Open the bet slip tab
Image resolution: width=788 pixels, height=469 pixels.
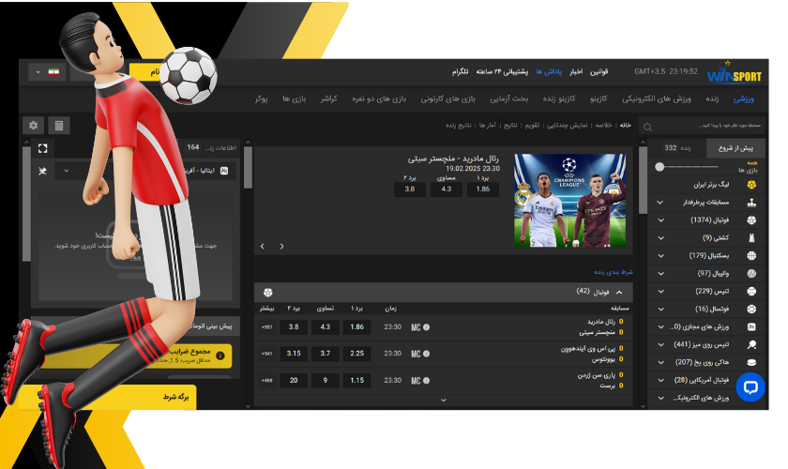click(108, 397)
